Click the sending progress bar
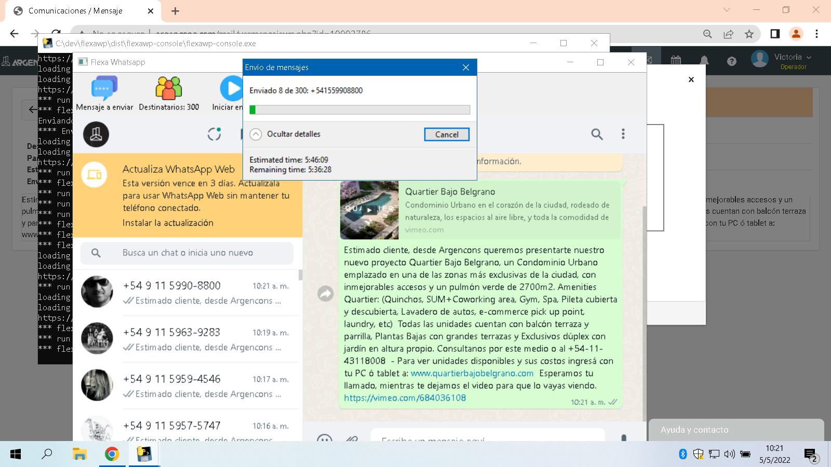 click(x=360, y=109)
